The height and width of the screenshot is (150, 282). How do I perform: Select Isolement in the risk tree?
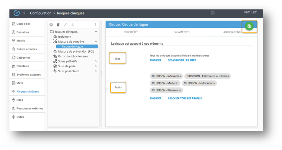tap(65, 37)
